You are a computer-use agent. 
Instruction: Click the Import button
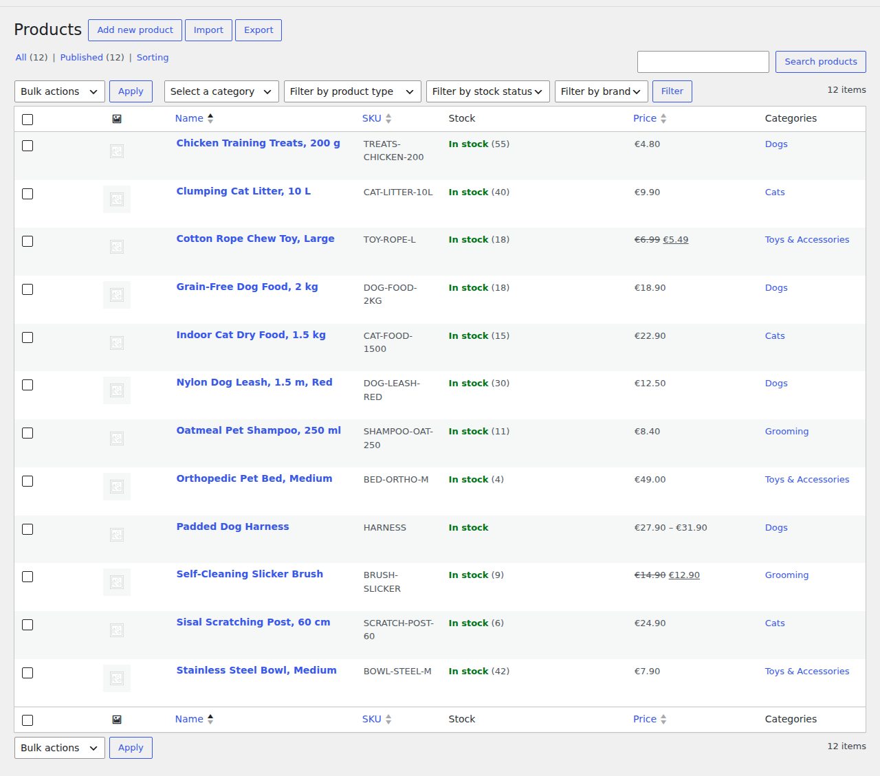click(x=208, y=30)
